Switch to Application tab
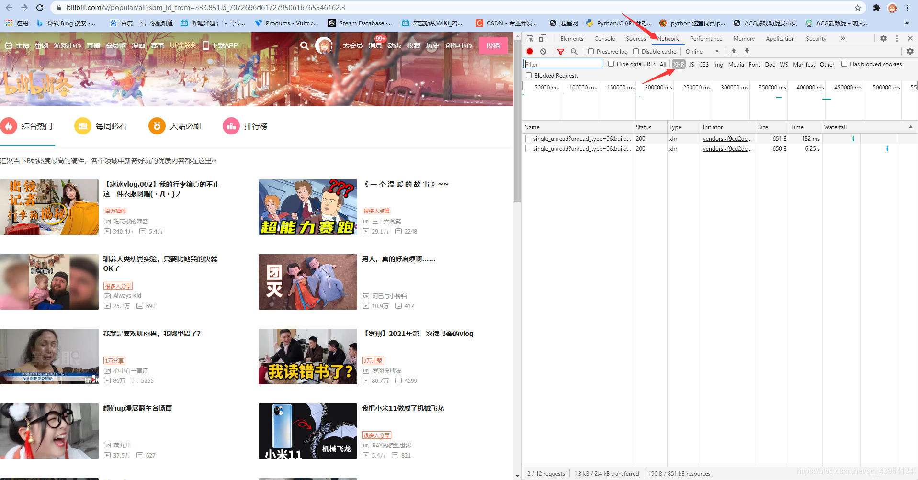 (x=780, y=39)
